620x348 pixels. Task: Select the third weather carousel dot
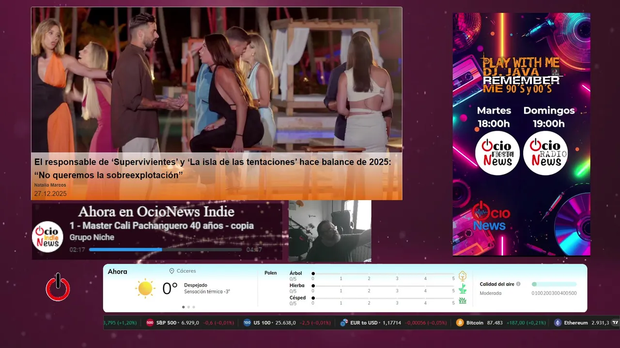tap(194, 307)
